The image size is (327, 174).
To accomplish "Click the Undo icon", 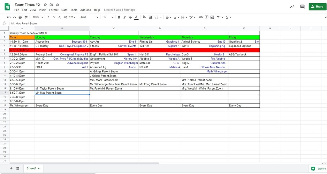I will [x=9, y=17].
